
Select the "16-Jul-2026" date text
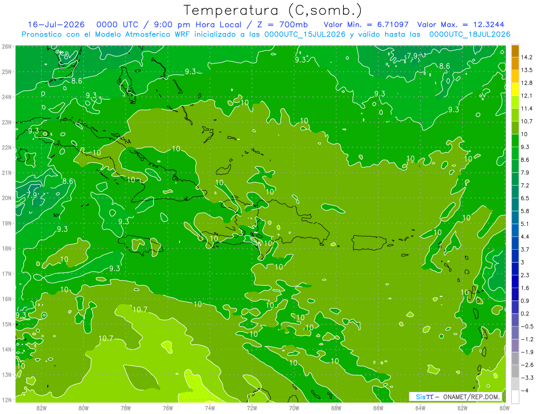click(x=56, y=25)
